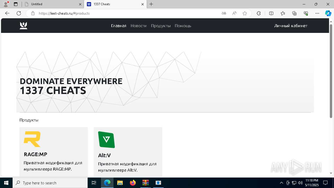This screenshot has width=334, height=188.
Task: Click RAGE:MP description text
Action: 53,166
